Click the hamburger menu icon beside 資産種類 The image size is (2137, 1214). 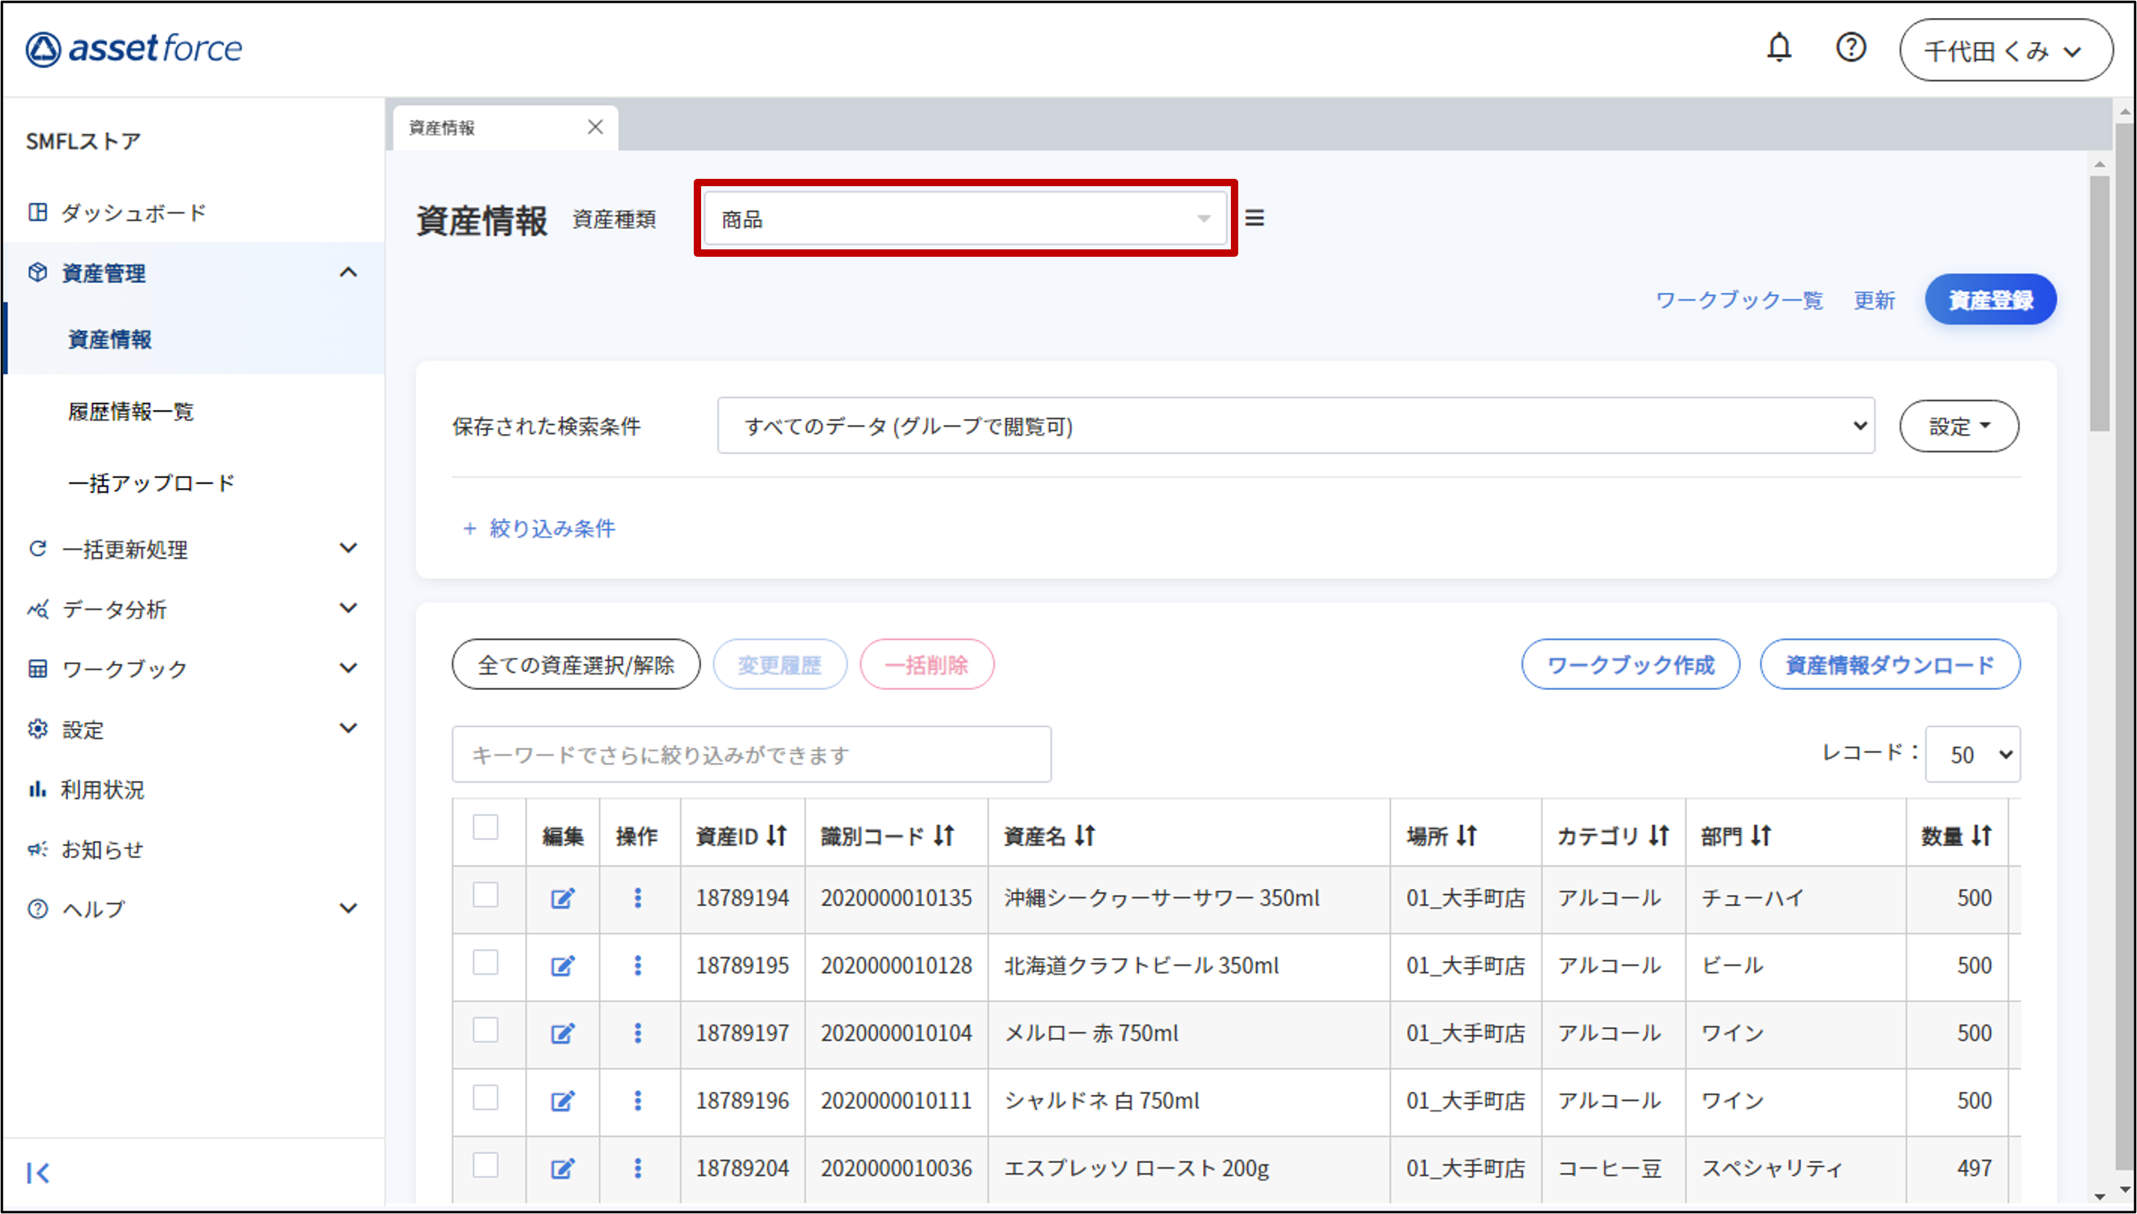point(1254,218)
